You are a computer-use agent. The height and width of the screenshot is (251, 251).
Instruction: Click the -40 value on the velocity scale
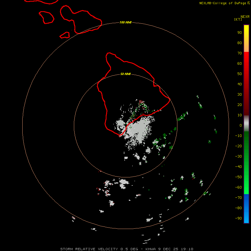(238, 167)
